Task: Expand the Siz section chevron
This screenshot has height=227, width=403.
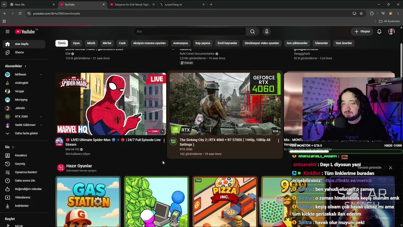Action: (x=13, y=147)
